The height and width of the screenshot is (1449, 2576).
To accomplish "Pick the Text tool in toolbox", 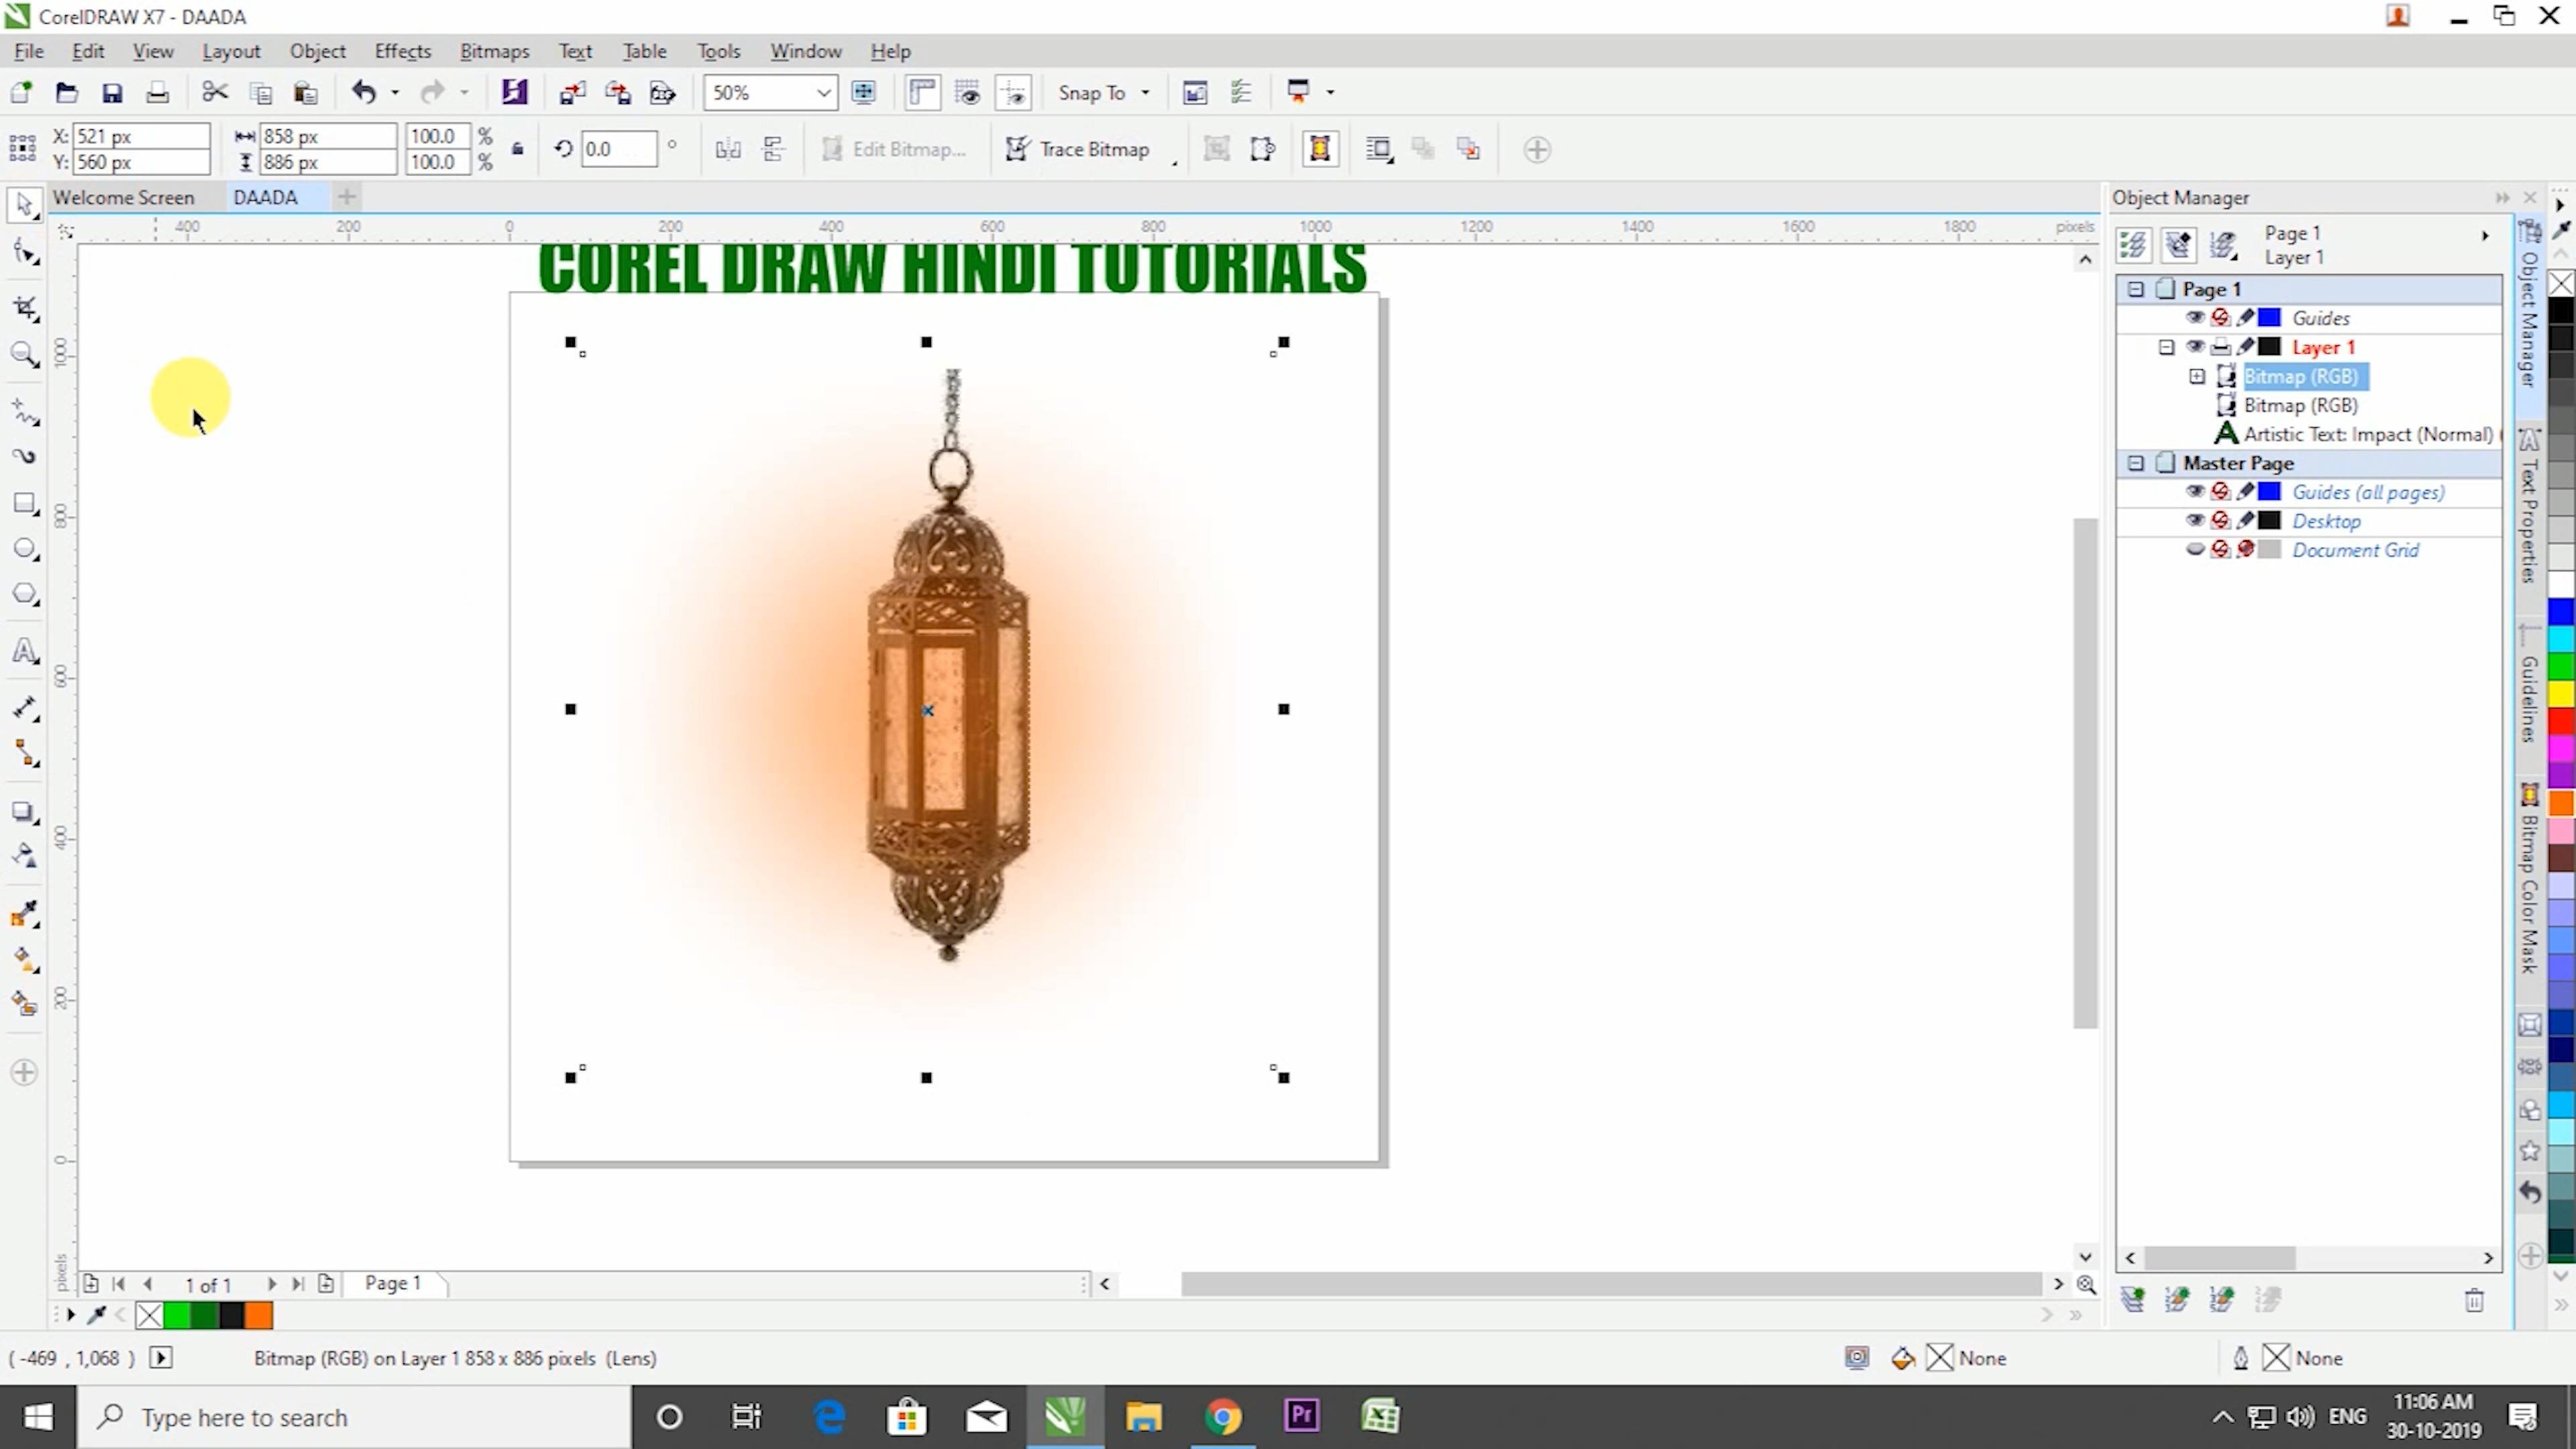I will pyautogui.click(x=25, y=651).
